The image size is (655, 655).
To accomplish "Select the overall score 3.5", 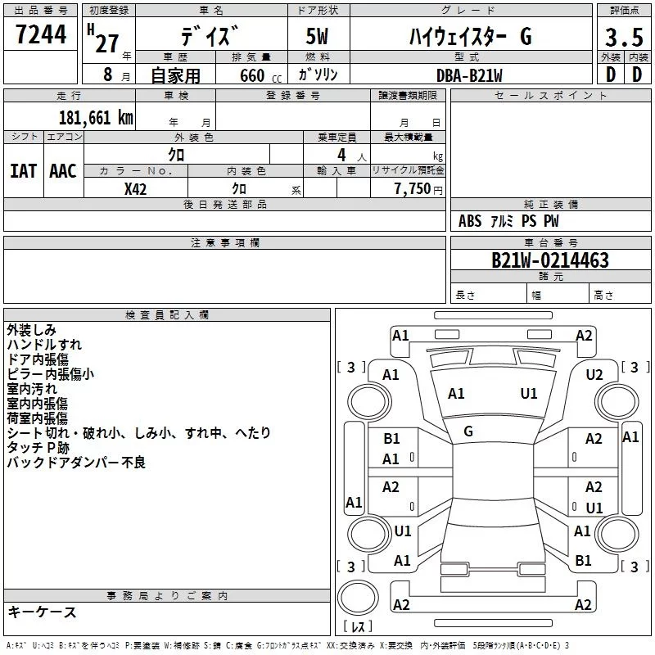I will click(624, 37).
